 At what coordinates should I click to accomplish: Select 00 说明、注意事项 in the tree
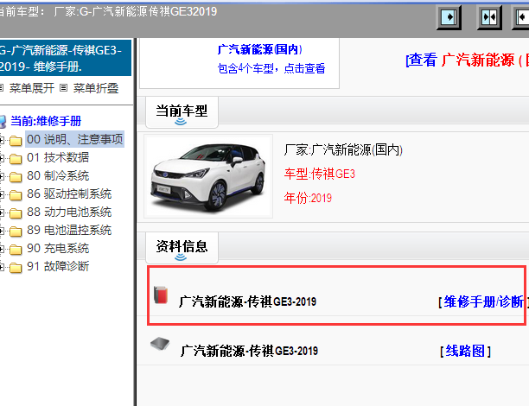(75, 139)
